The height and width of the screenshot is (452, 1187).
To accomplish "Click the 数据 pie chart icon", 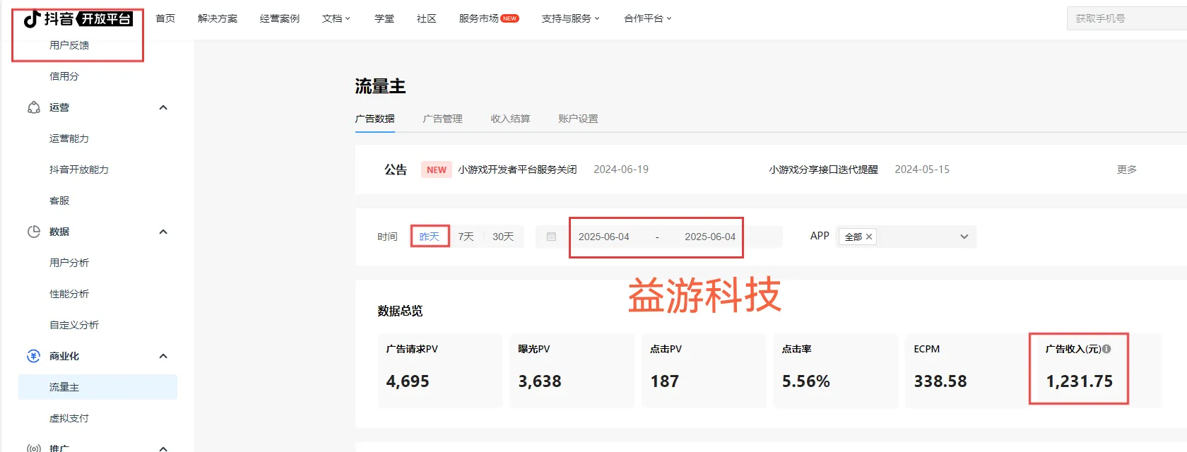I will 33,232.
